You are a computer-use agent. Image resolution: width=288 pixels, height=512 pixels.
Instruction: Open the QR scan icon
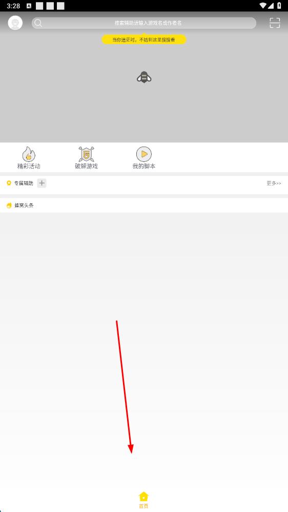[275, 23]
